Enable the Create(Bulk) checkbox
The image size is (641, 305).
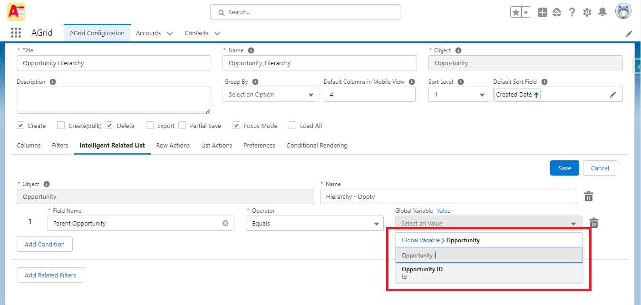tap(61, 126)
